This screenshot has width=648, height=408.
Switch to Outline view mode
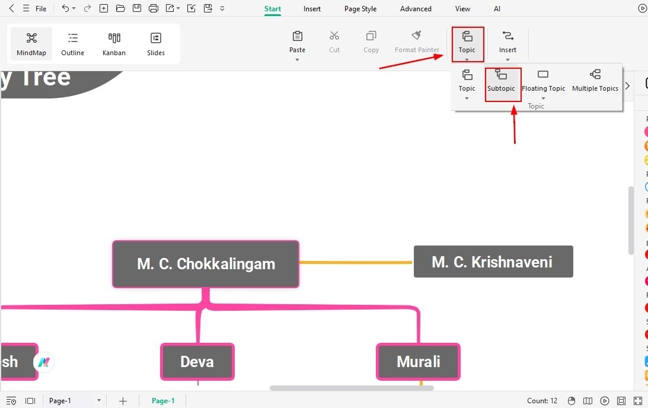pos(72,43)
